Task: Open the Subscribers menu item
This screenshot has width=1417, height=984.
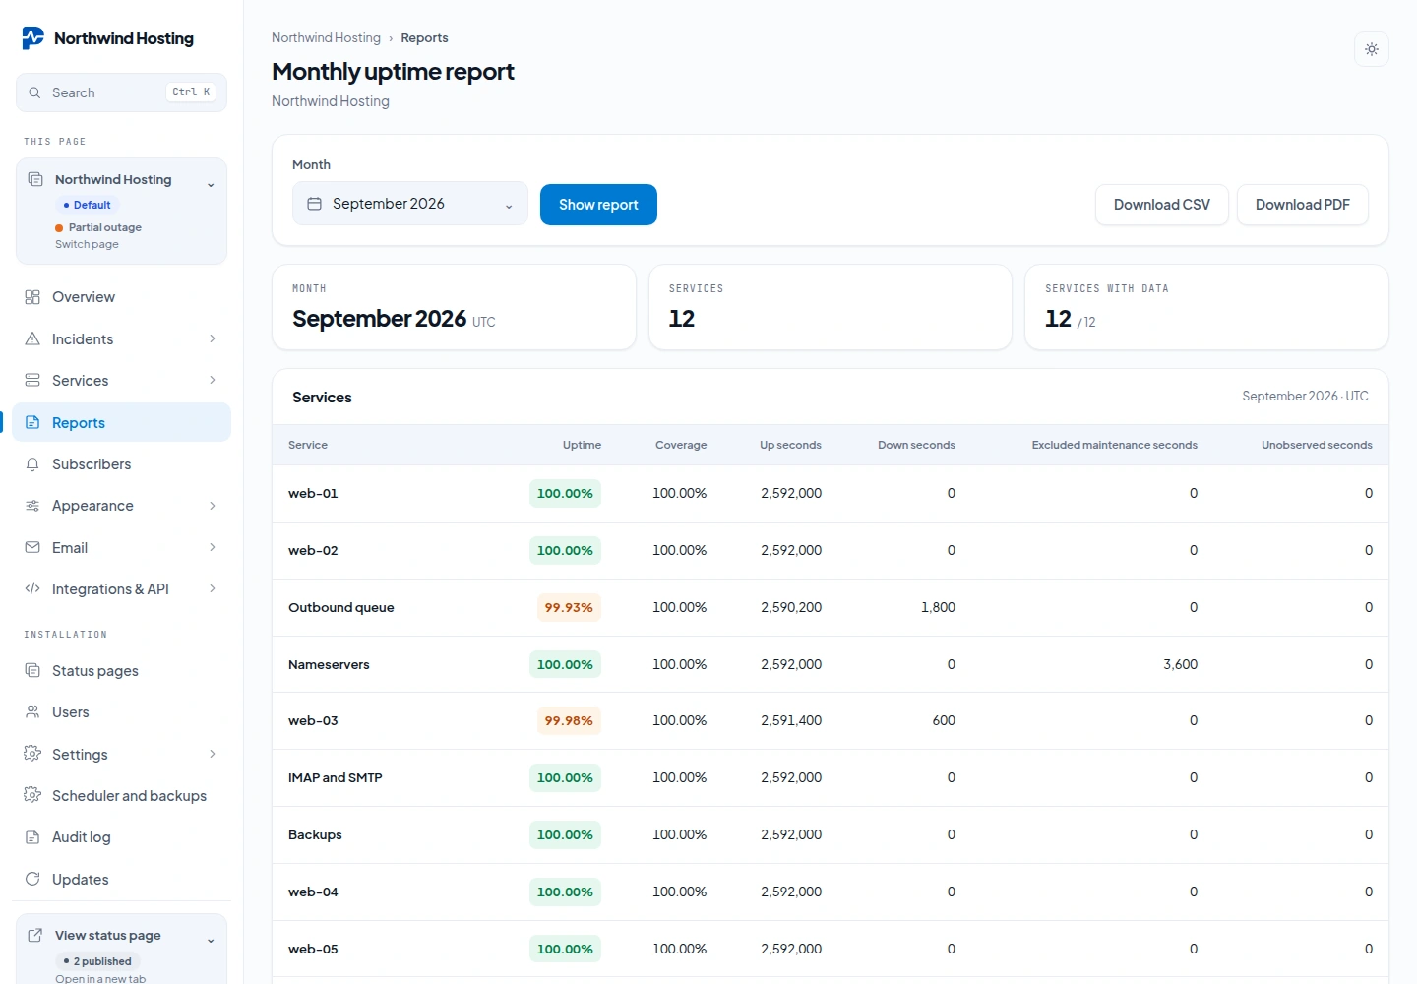Action: point(122,463)
